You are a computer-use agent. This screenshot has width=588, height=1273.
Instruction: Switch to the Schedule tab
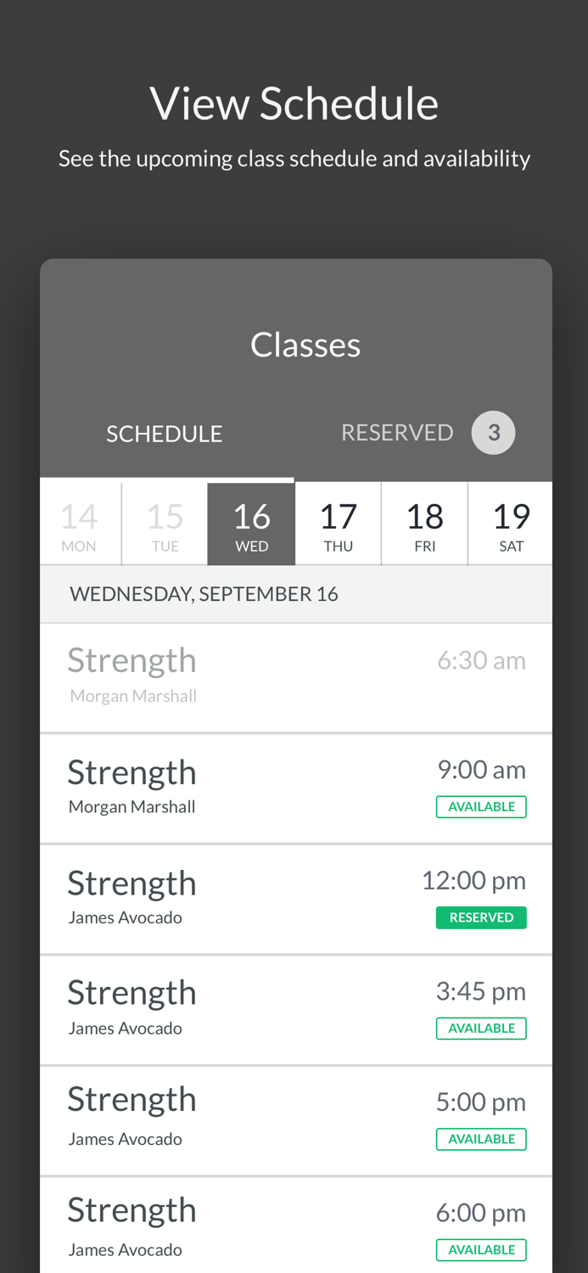[x=164, y=434]
